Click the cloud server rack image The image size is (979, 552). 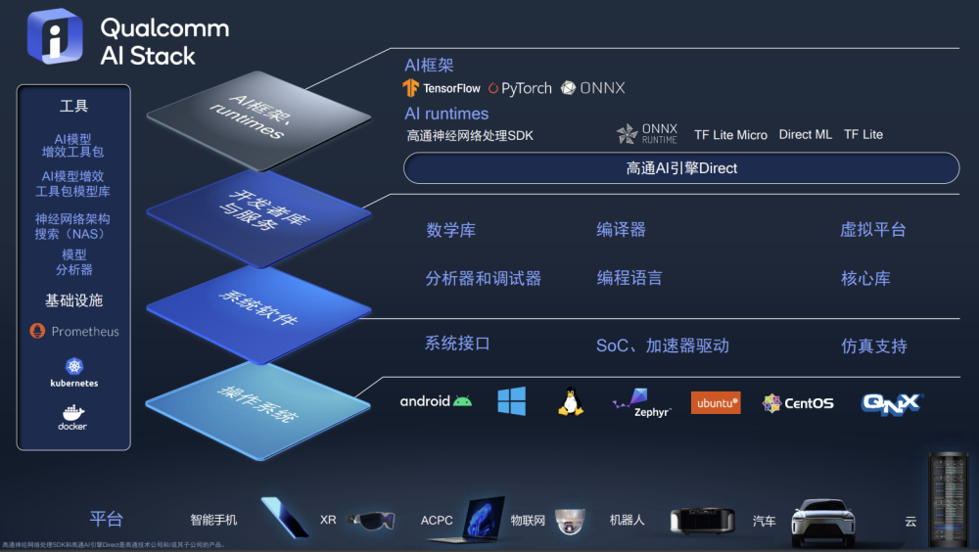click(x=949, y=499)
